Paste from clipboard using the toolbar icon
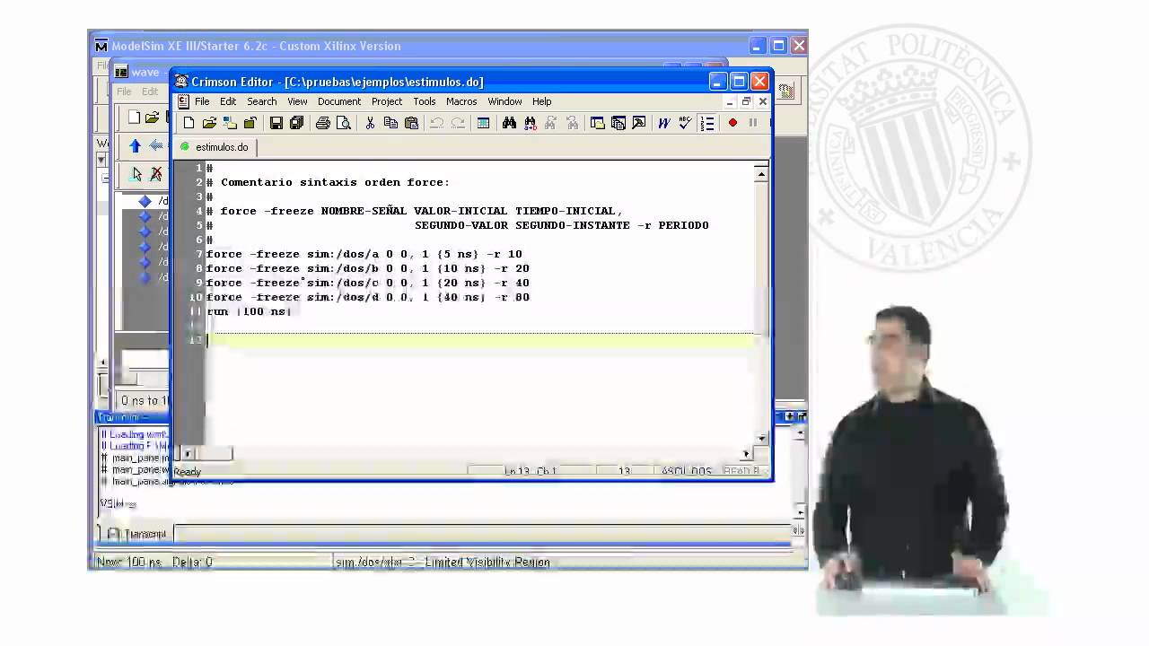The image size is (1149, 646). click(411, 123)
